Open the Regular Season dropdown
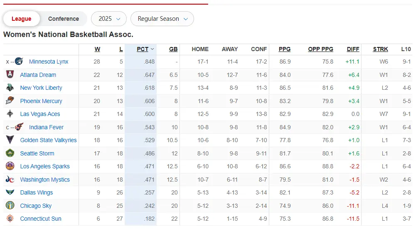Image resolution: width=418 pixels, height=229 pixels. click(x=162, y=19)
